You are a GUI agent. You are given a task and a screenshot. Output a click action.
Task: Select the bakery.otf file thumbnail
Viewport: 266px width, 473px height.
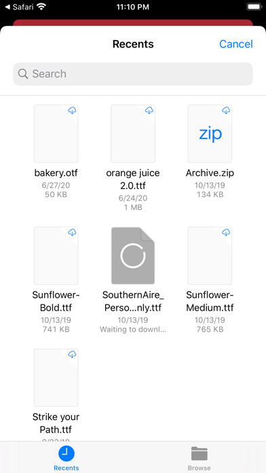point(56,134)
